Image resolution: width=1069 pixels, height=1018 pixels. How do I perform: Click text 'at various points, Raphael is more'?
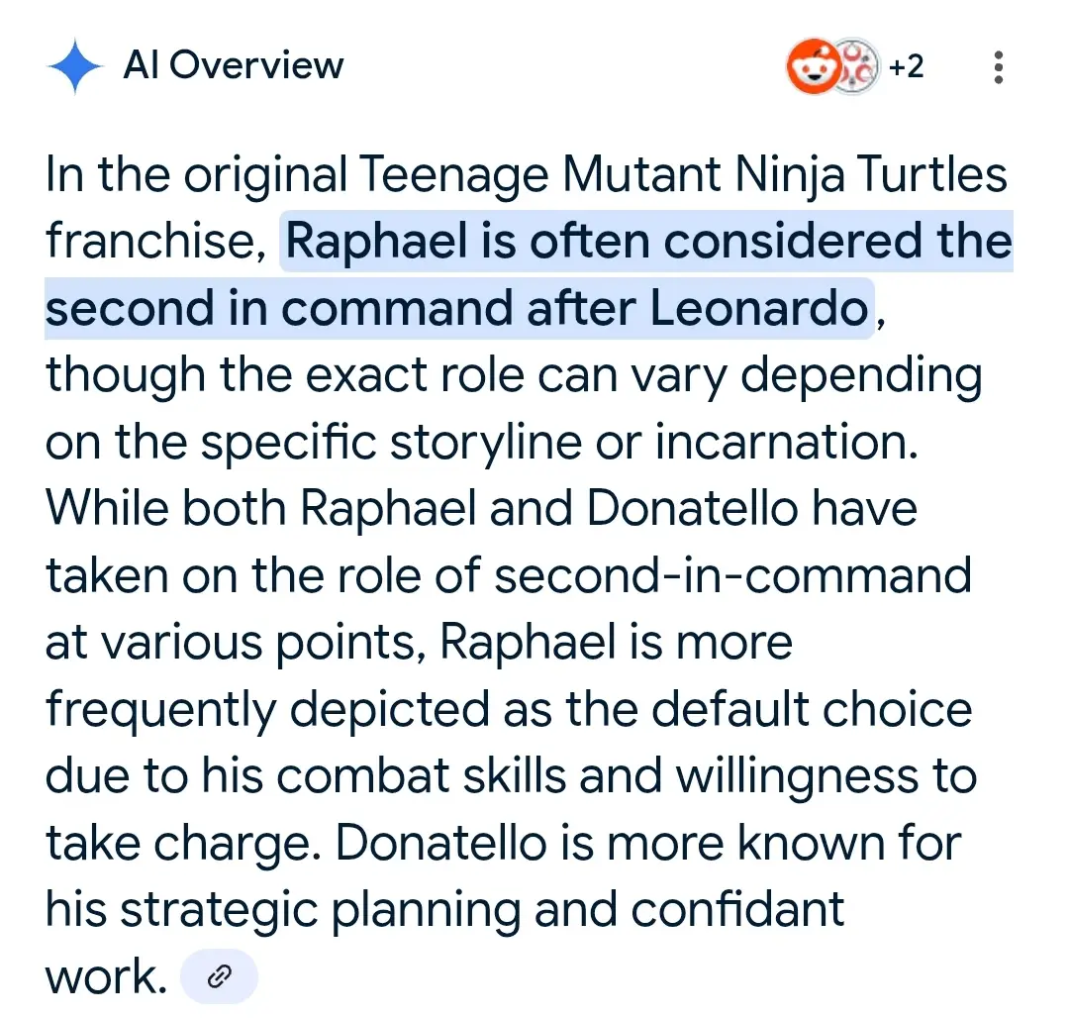click(x=420, y=643)
